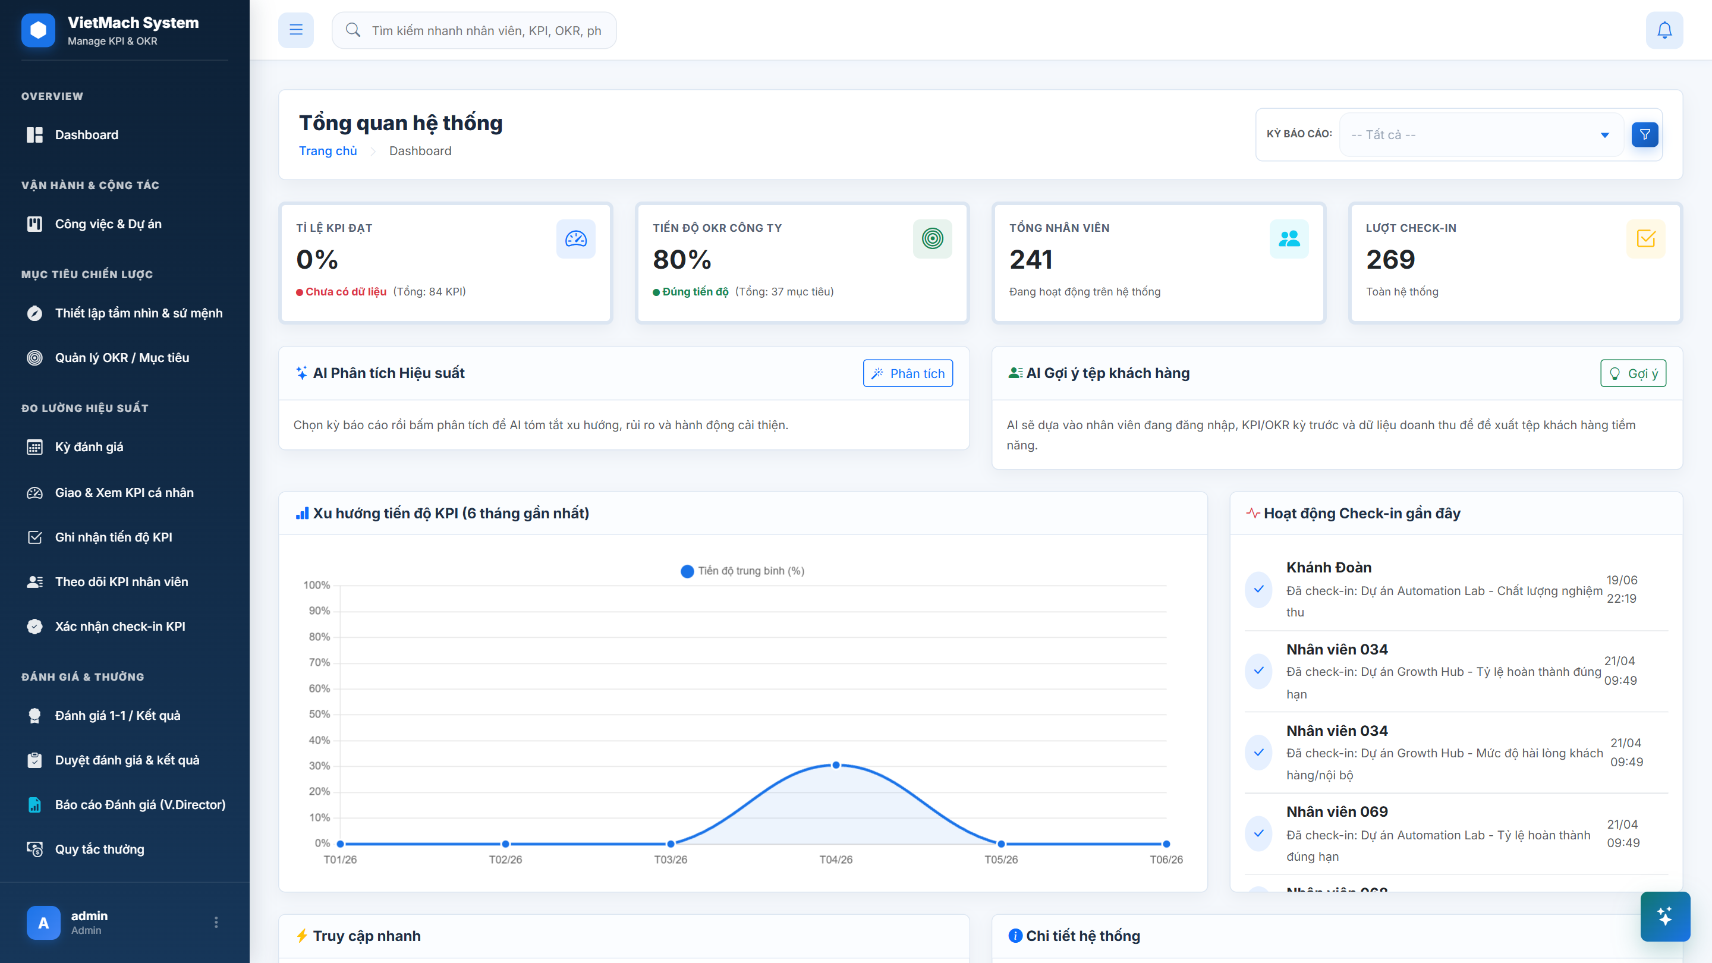Click the lightning icon beside Truy cập nhanh
This screenshot has height=963, width=1712.
coord(302,936)
